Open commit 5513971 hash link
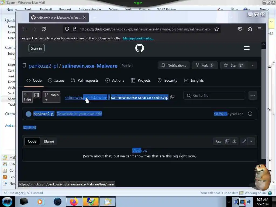This screenshot has width=276, height=207. click(x=219, y=114)
